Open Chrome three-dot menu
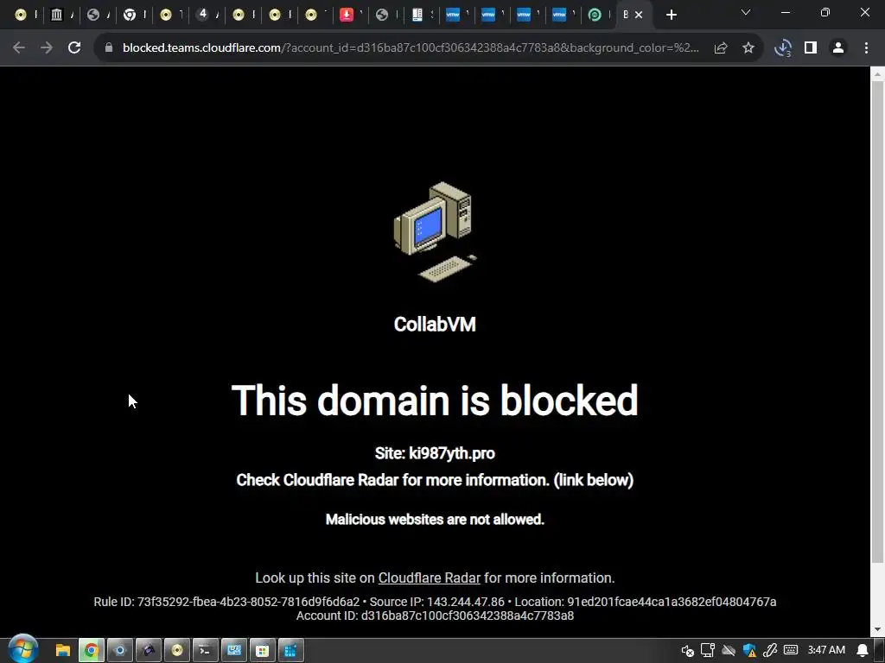Viewport: 885px width, 663px height. [866, 48]
